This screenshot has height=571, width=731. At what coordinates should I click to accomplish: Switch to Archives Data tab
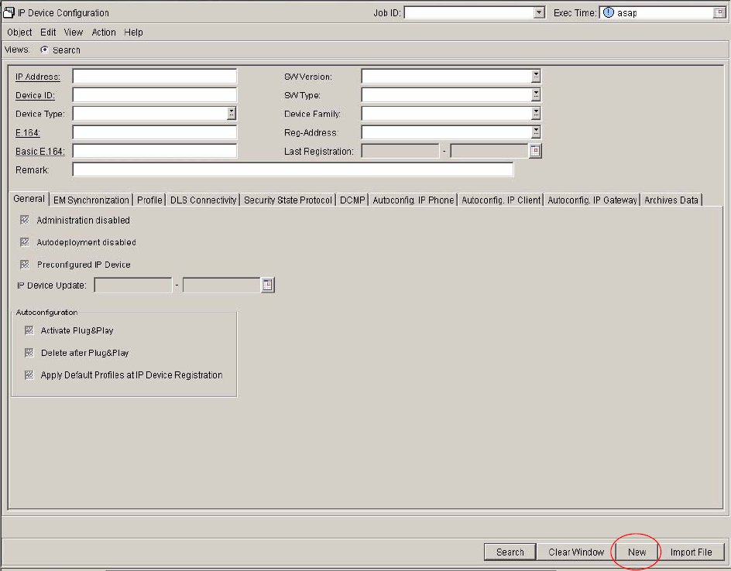(671, 200)
